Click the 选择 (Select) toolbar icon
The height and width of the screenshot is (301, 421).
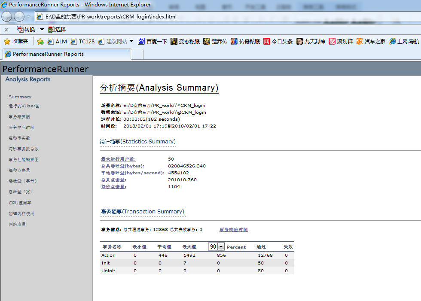[52, 29]
